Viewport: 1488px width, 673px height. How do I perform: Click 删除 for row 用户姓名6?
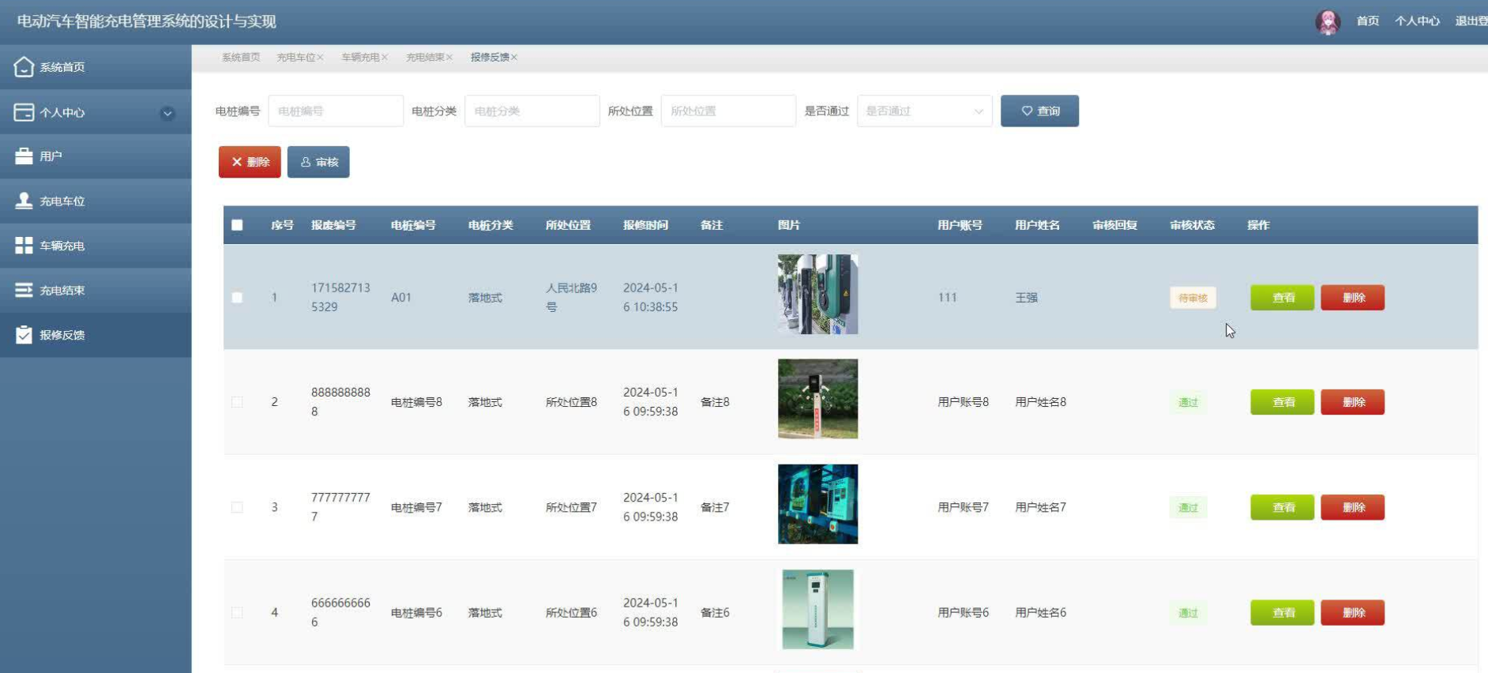click(1353, 612)
